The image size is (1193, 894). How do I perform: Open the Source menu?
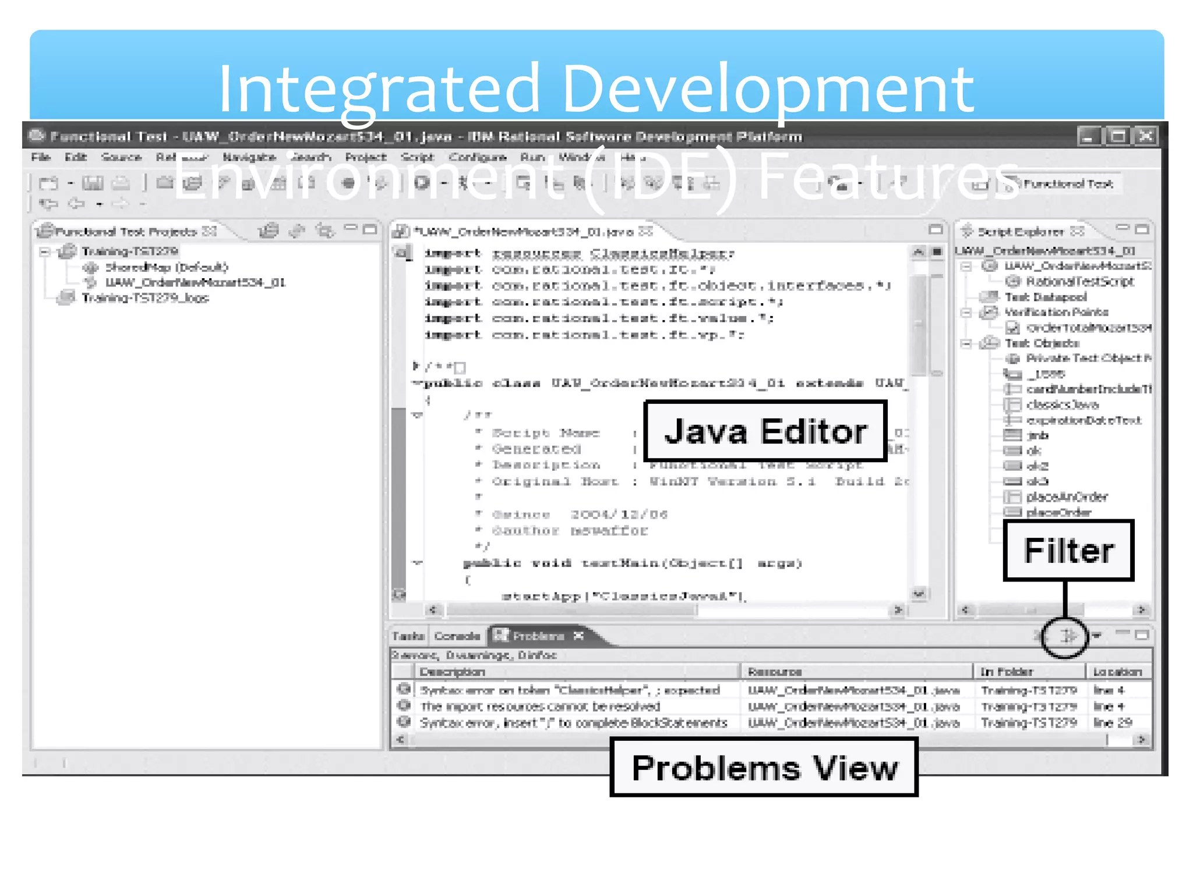[121, 157]
